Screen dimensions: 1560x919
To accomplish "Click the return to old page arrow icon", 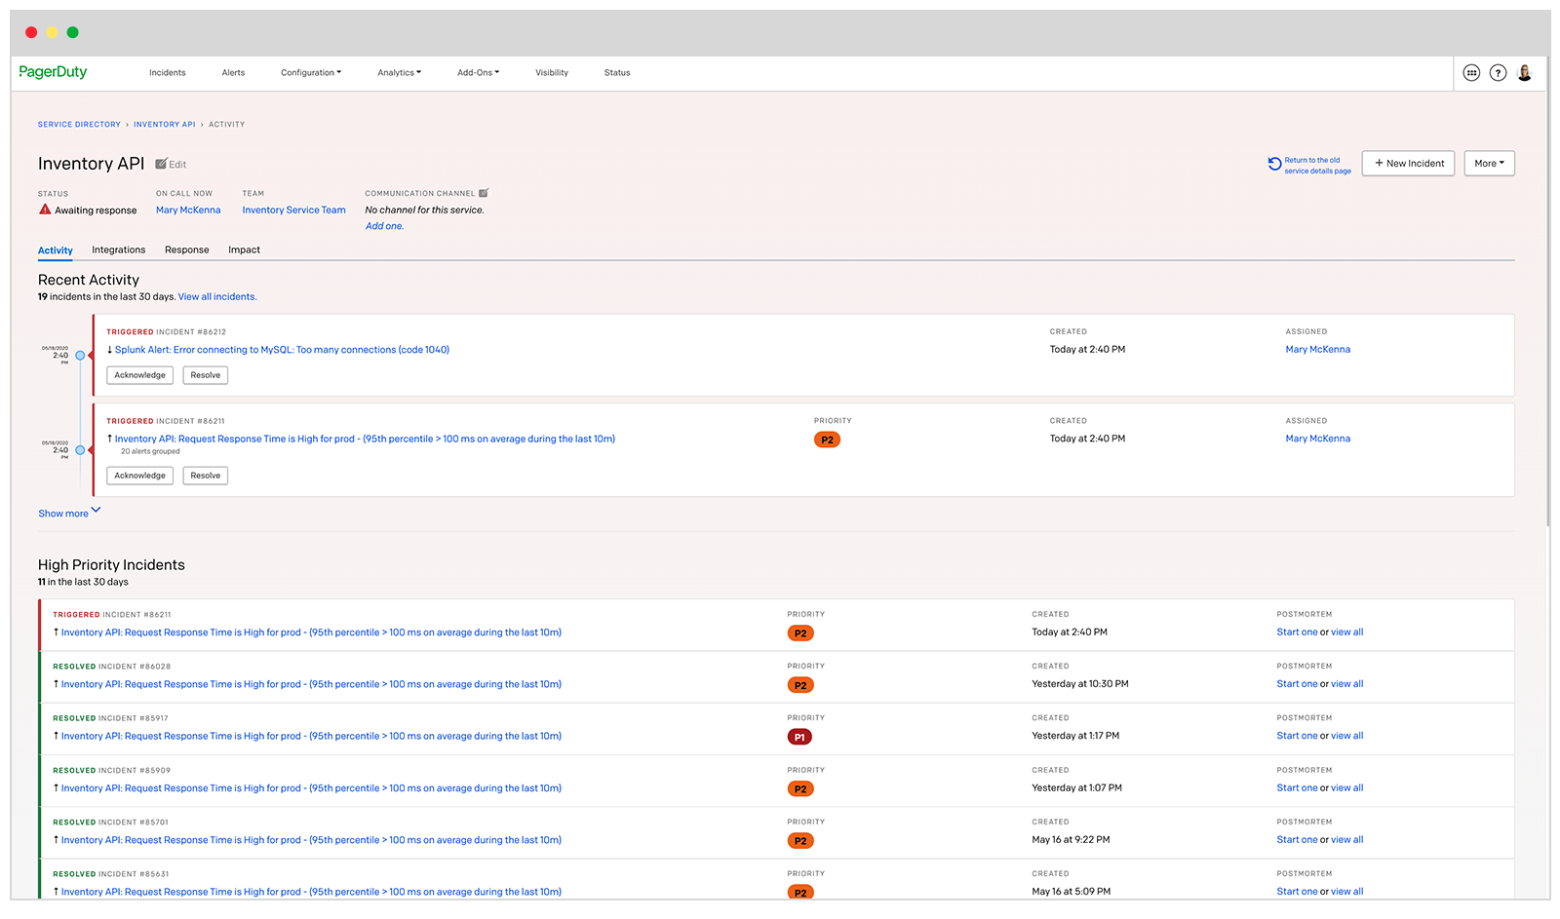I will pos(1274,164).
